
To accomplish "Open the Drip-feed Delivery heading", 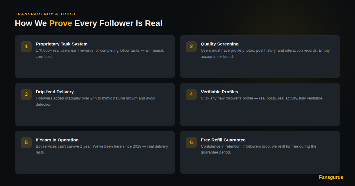I will click(55, 92).
